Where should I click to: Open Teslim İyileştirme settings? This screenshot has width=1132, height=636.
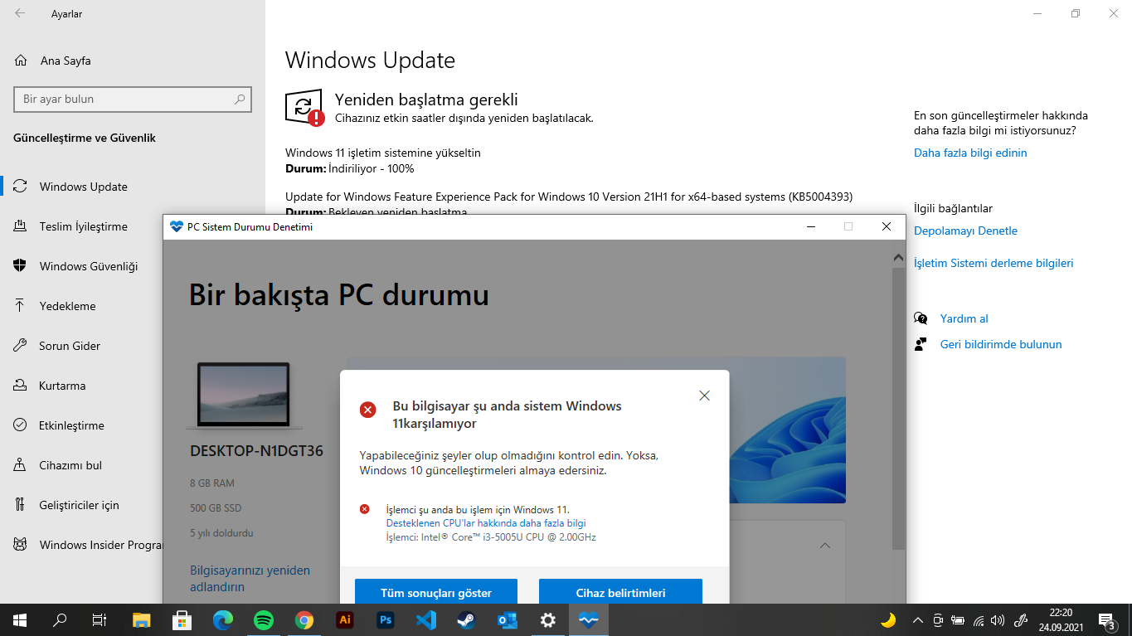click(83, 226)
